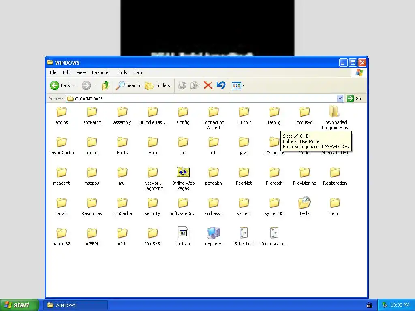Click the system tray clock
Screen dimensions: 415x311
(x=400, y=305)
